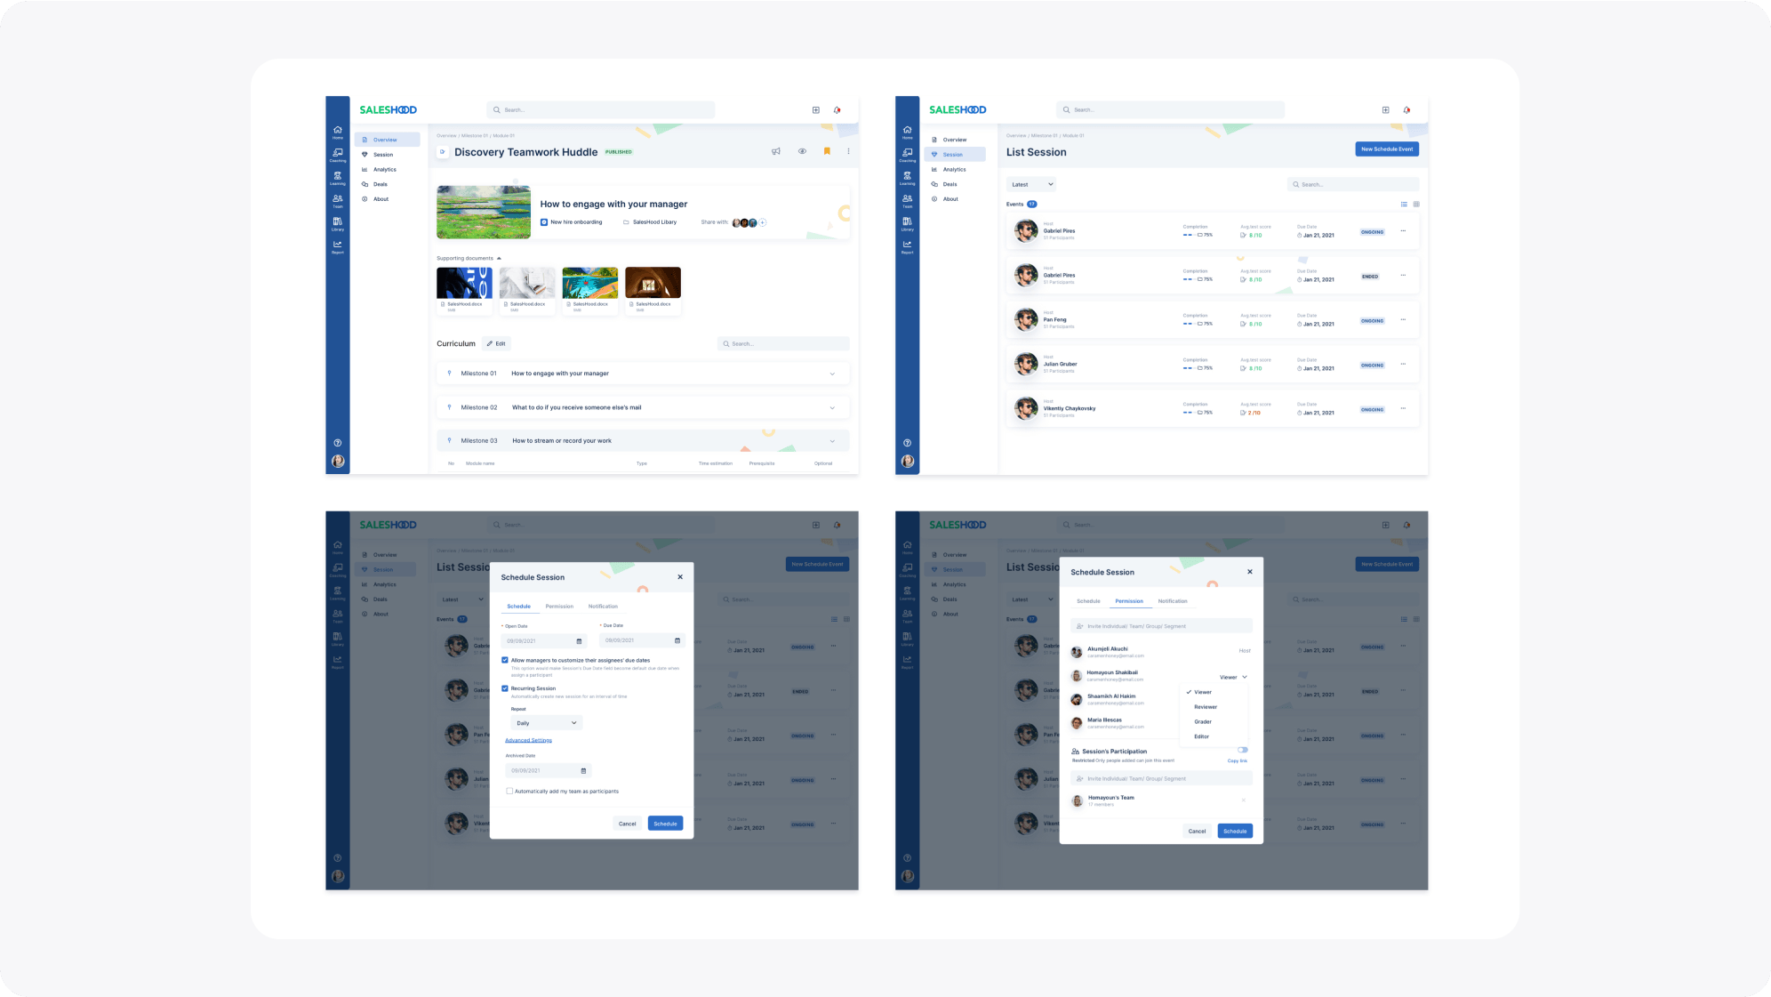1771x997 pixels.
Task: Open the Repeat Daily dropdown
Action: coord(547,723)
